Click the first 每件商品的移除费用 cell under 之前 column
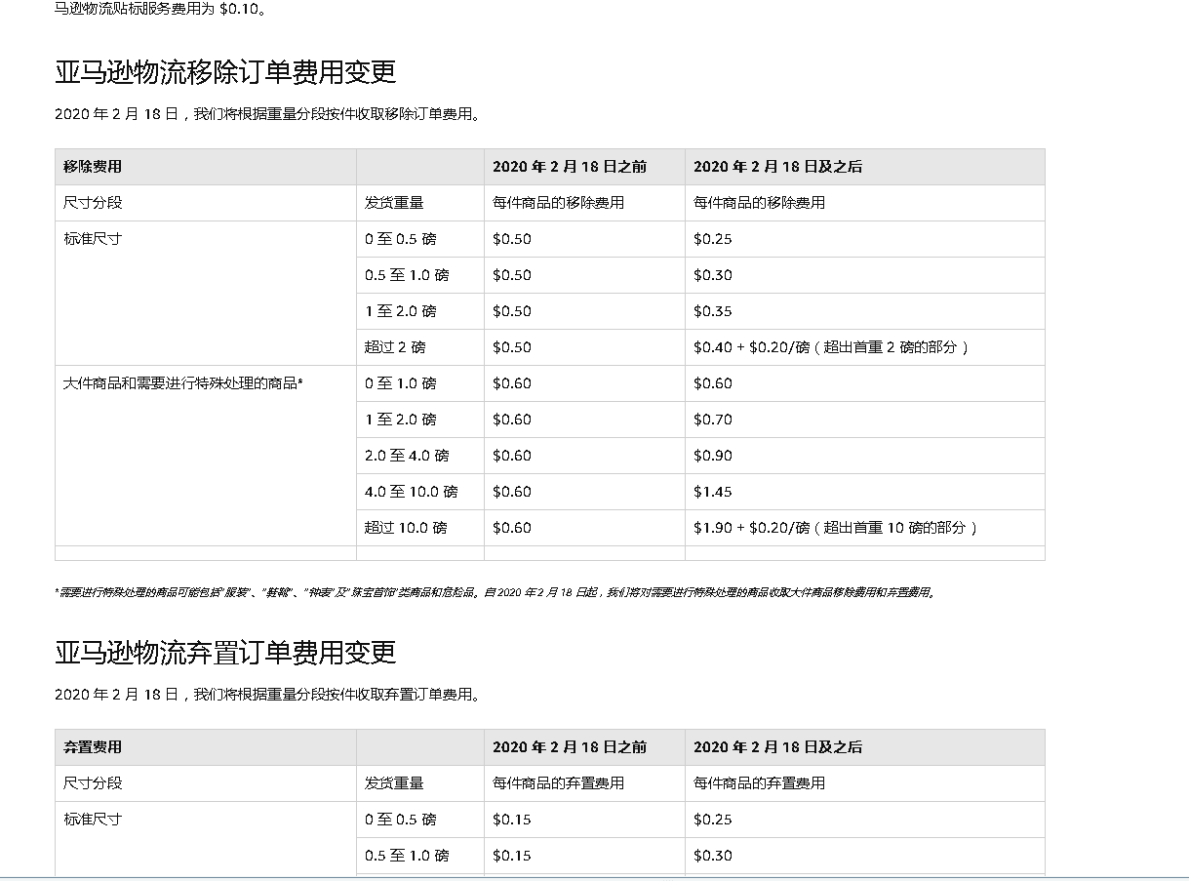Image resolution: width=1189 pixels, height=881 pixels. point(584,203)
